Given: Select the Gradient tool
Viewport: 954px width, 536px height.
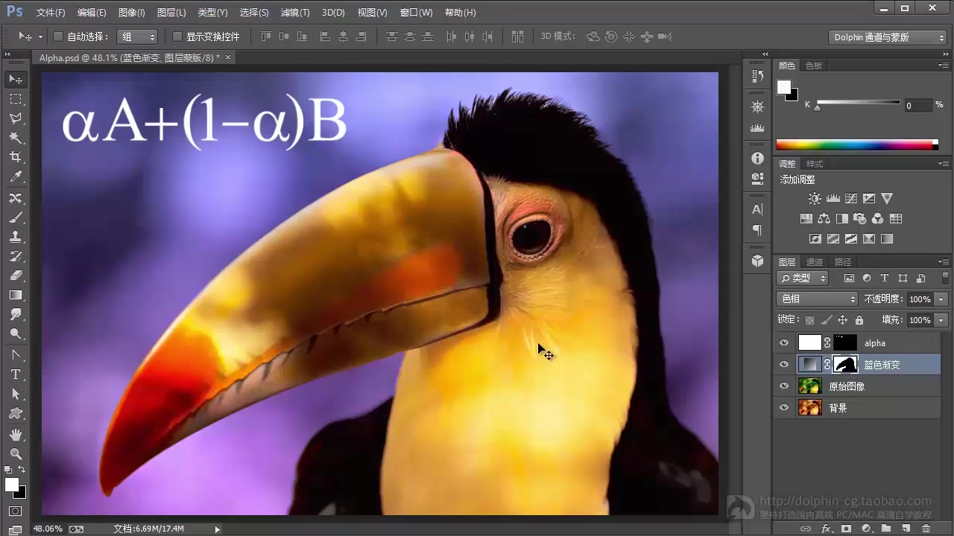Looking at the screenshot, I should 16,296.
